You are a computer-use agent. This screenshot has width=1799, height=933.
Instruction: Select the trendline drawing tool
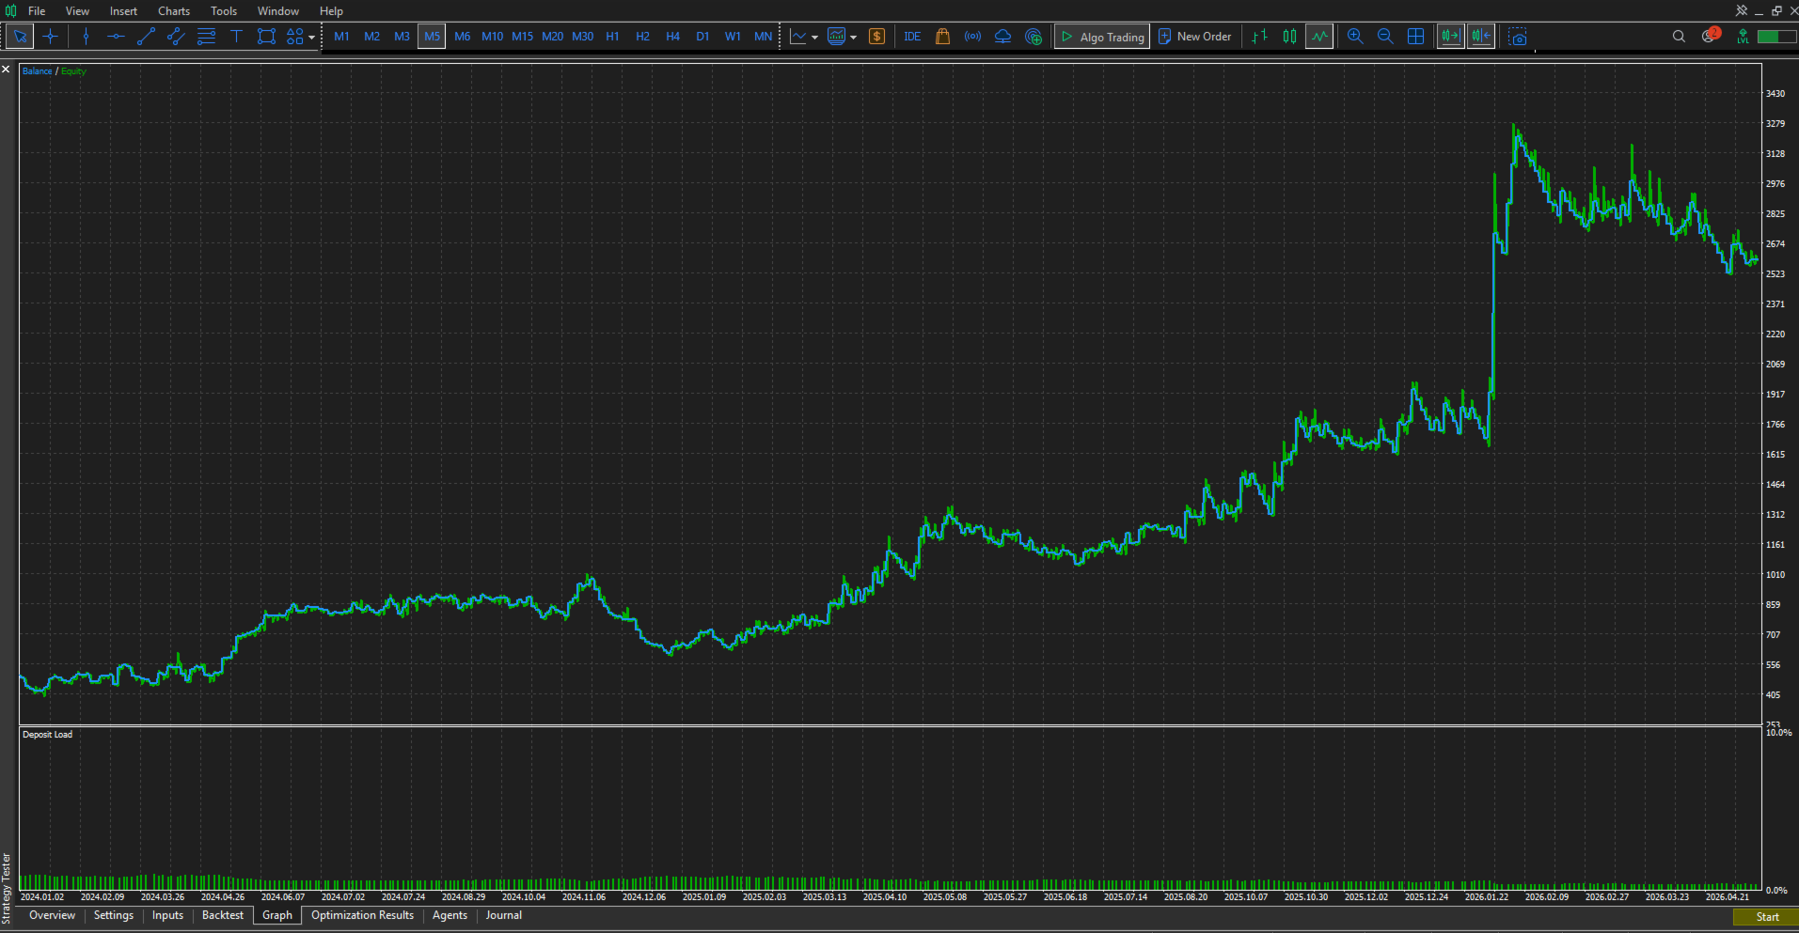146,37
